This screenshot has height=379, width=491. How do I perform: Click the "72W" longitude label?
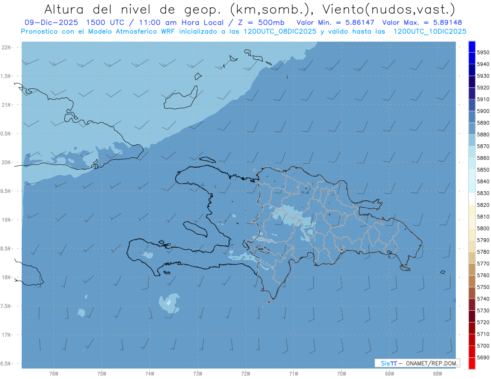[245, 373]
